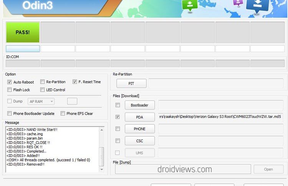Click the 'All threads completed' log line
The image size is (288, 186).
[48, 160]
